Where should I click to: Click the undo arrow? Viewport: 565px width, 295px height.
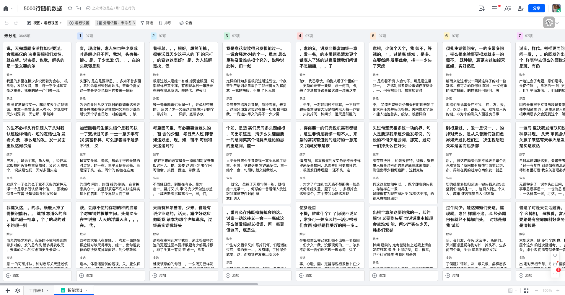pos(6,23)
